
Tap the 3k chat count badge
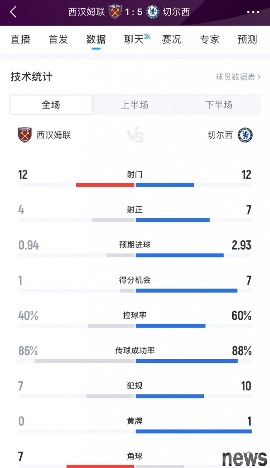(147, 36)
